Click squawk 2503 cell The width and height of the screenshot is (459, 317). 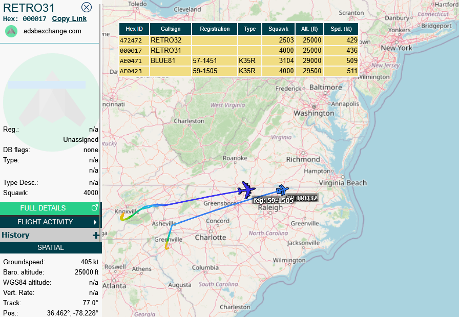point(278,40)
